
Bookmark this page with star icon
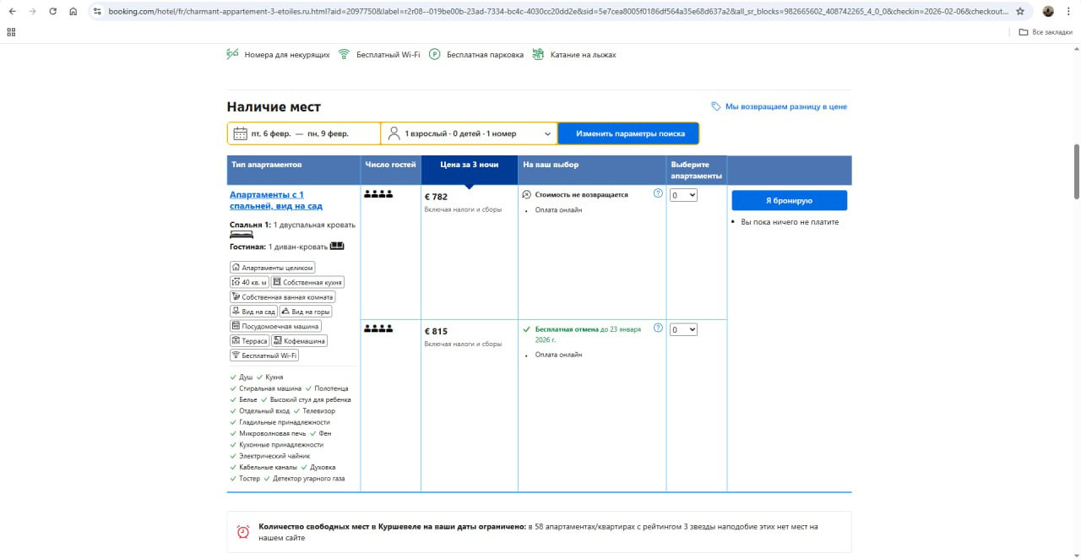1020,12
